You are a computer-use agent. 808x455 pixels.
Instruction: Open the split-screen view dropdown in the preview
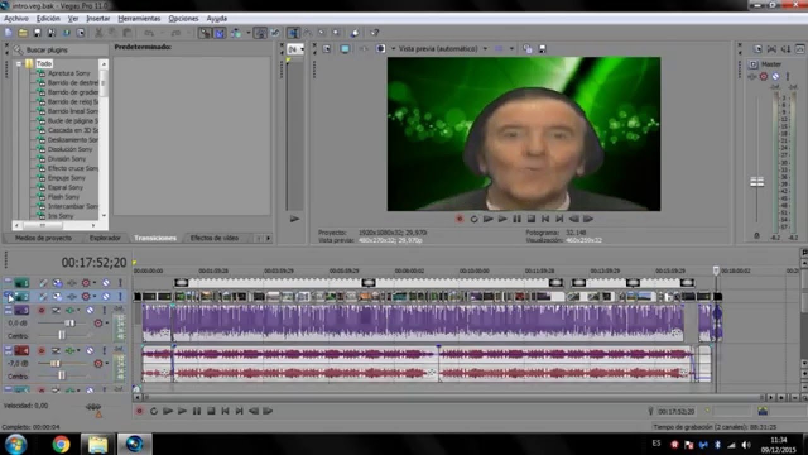393,49
